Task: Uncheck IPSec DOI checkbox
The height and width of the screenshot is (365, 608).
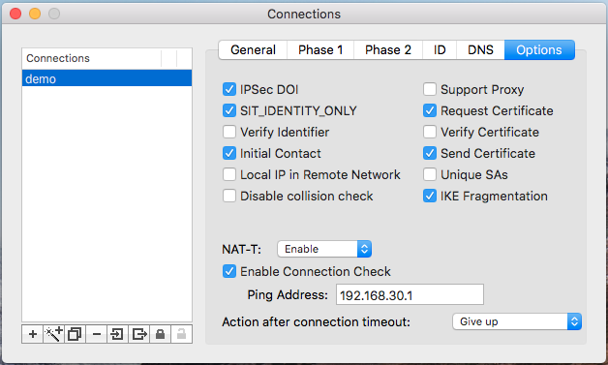Action: coord(229,89)
